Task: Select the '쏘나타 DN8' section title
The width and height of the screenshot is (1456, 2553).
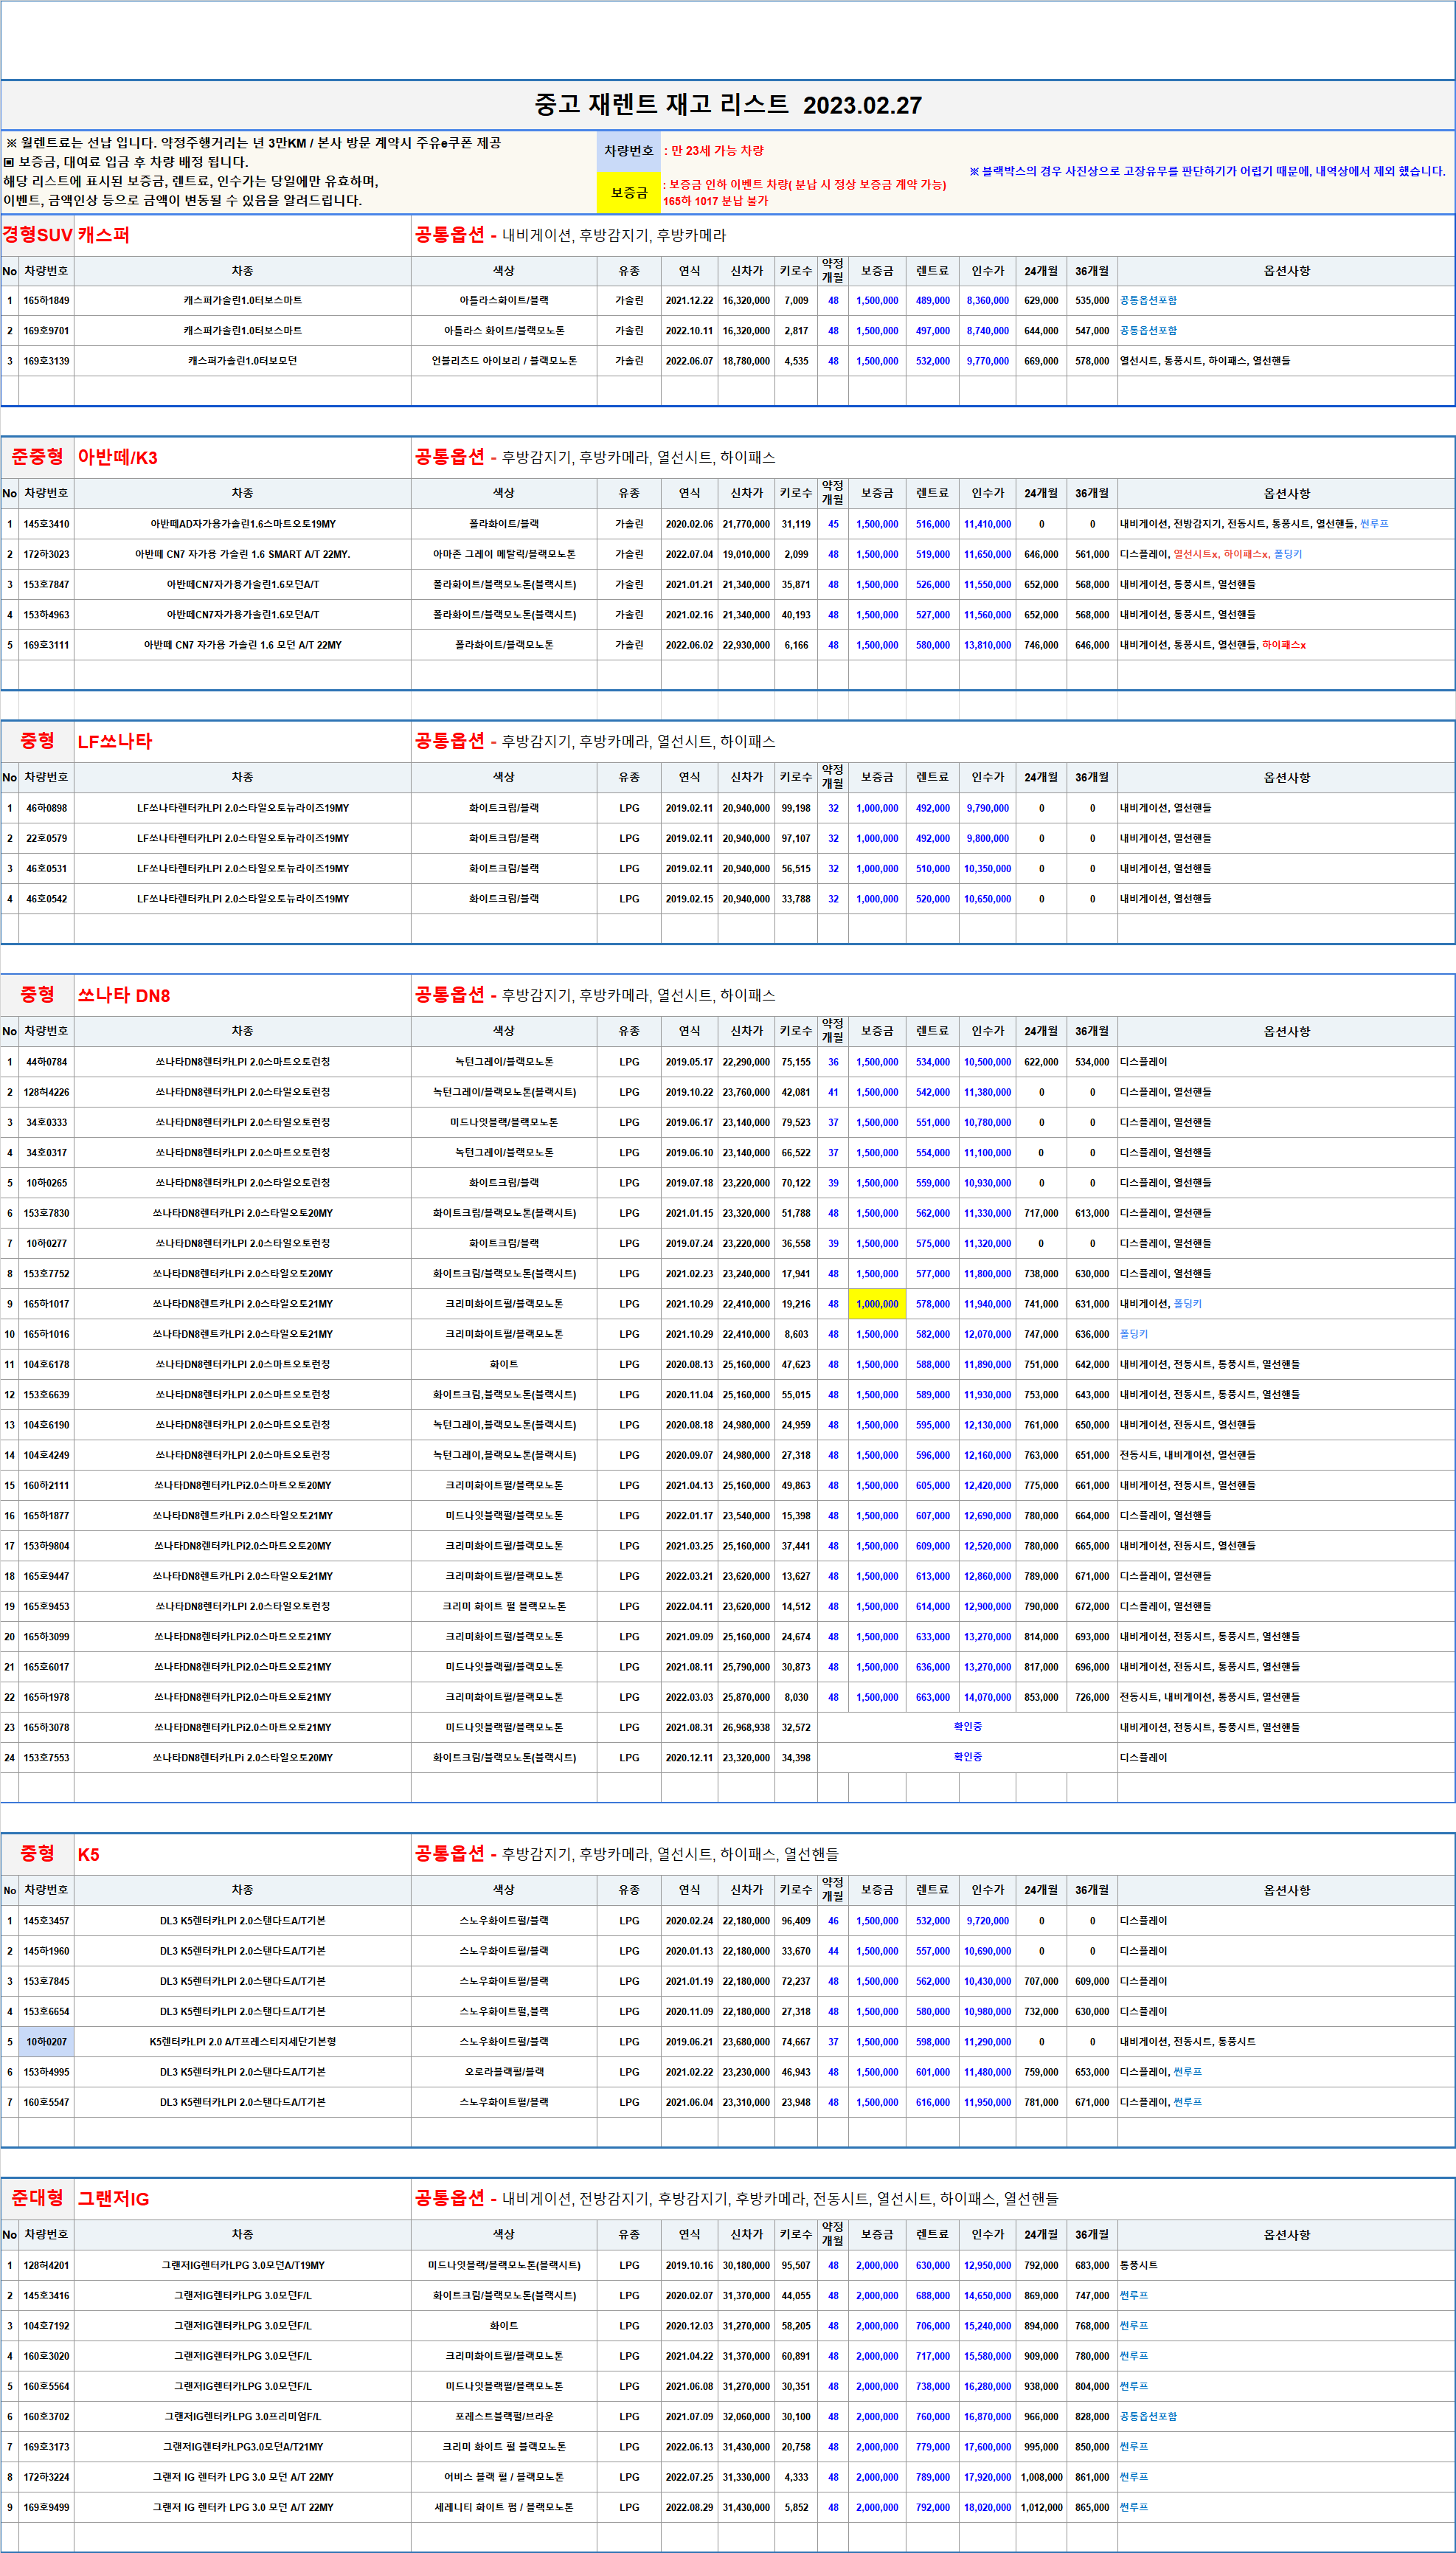Action: point(124,995)
